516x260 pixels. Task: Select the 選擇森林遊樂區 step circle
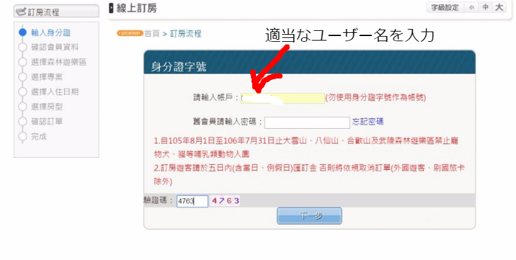pyautogui.click(x=23, y=62)
